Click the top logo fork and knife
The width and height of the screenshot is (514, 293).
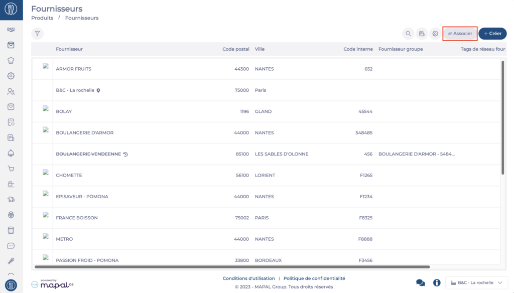click(11, 9)
